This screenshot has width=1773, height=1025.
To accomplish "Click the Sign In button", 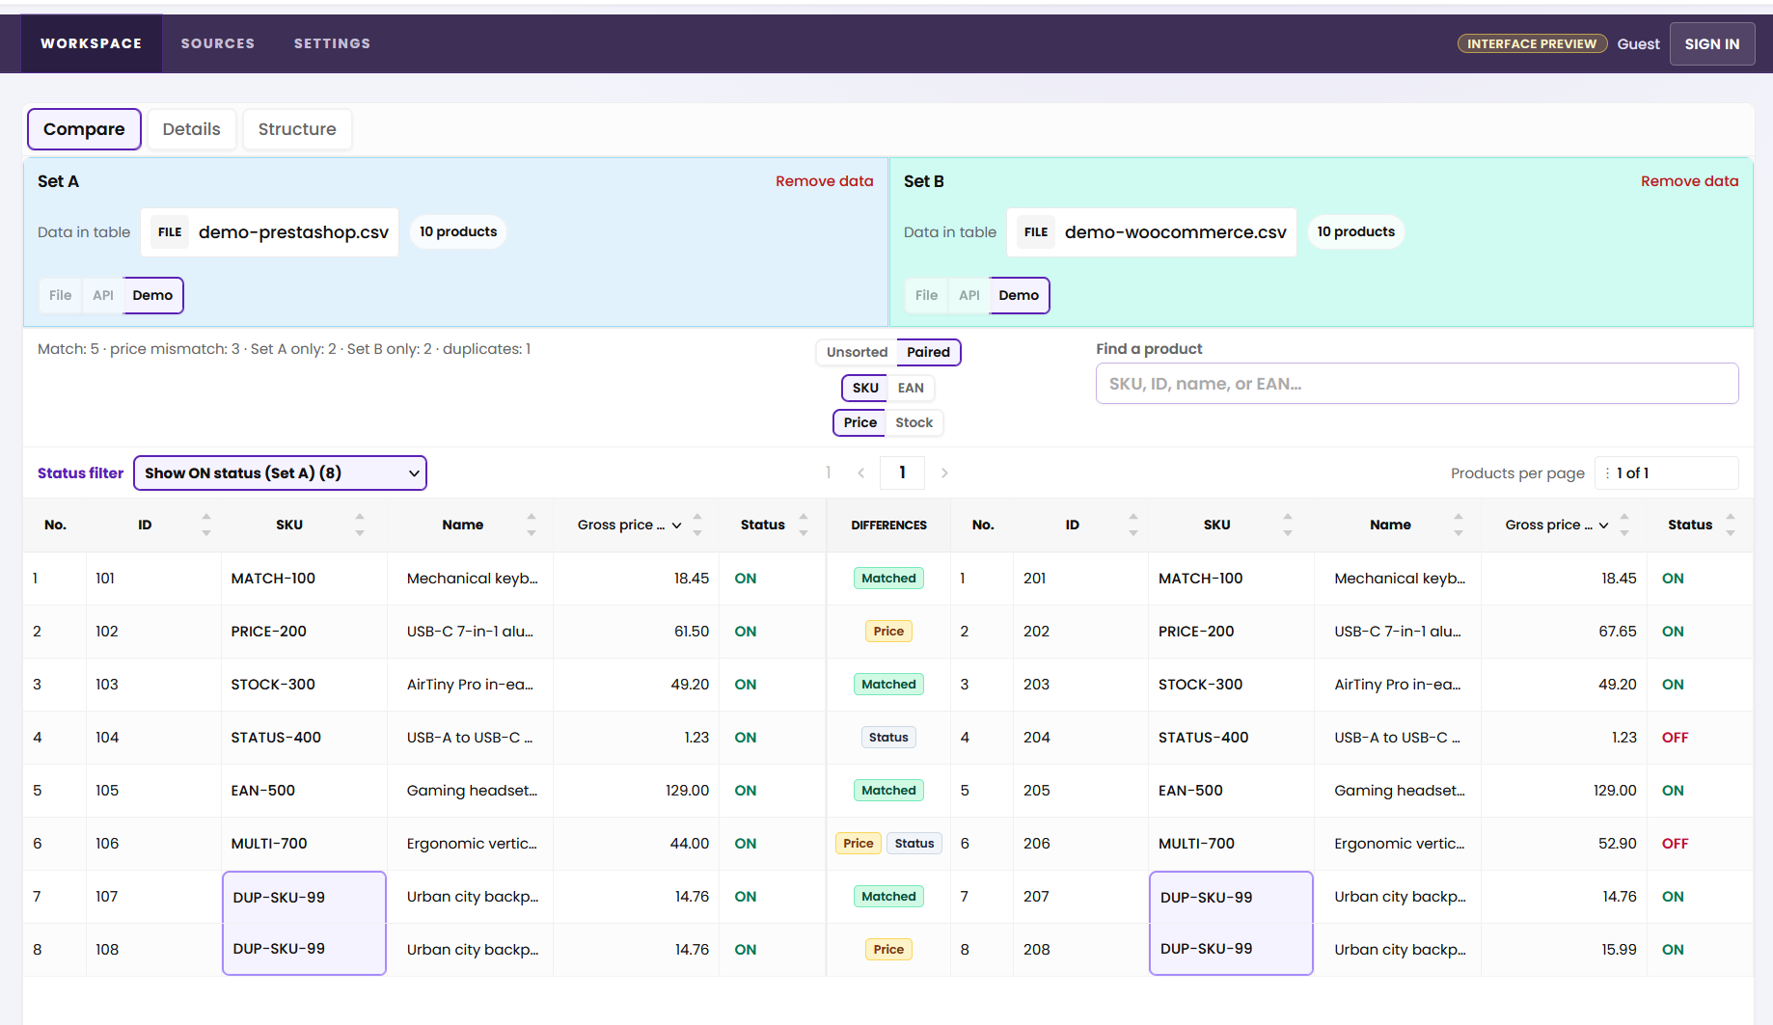I will 1711,43.
